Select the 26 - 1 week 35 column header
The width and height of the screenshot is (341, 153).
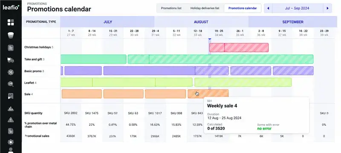click(240, 33)
